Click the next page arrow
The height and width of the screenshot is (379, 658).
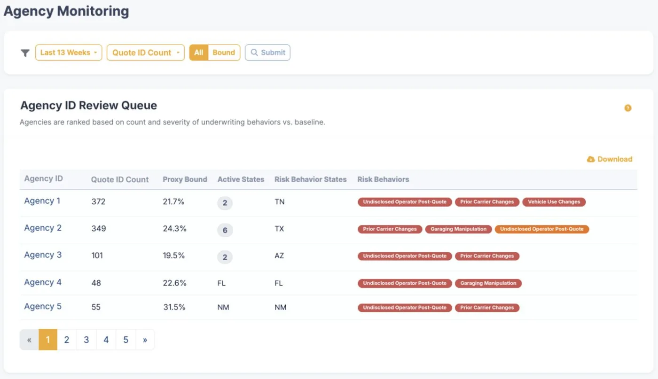click(145, 340)
